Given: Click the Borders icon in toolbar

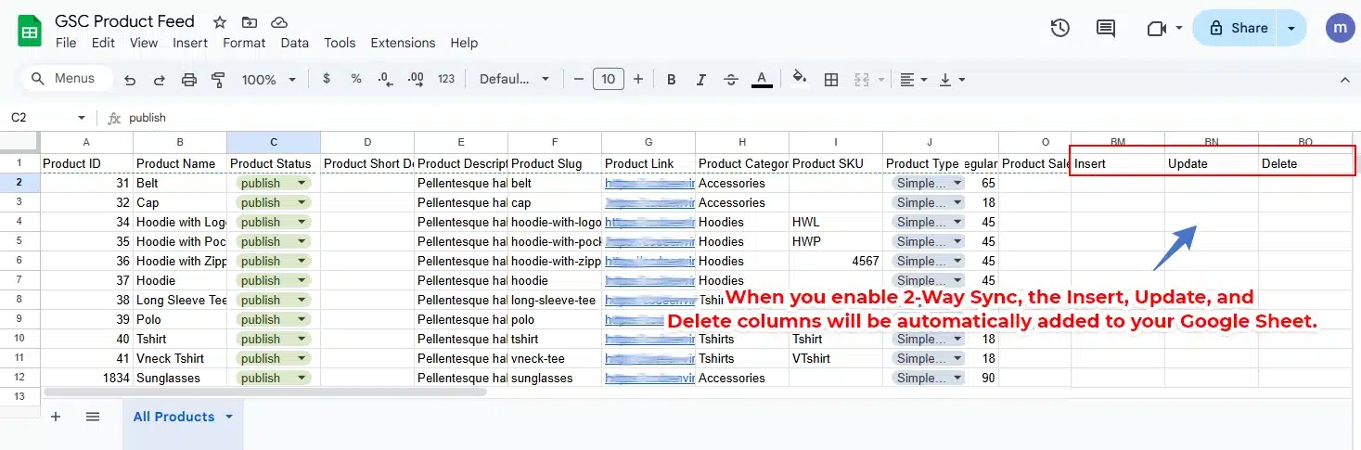Looking at the screenshot, I should point(831,80).
